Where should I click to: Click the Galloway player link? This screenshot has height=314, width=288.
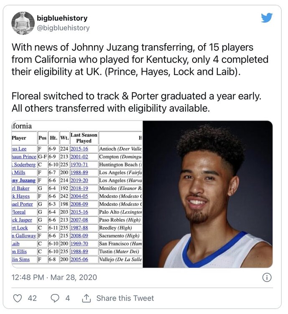[x=24, y=236]
